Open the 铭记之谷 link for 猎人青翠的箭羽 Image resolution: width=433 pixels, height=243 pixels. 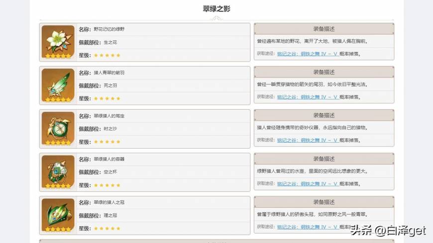click(308, 97)
